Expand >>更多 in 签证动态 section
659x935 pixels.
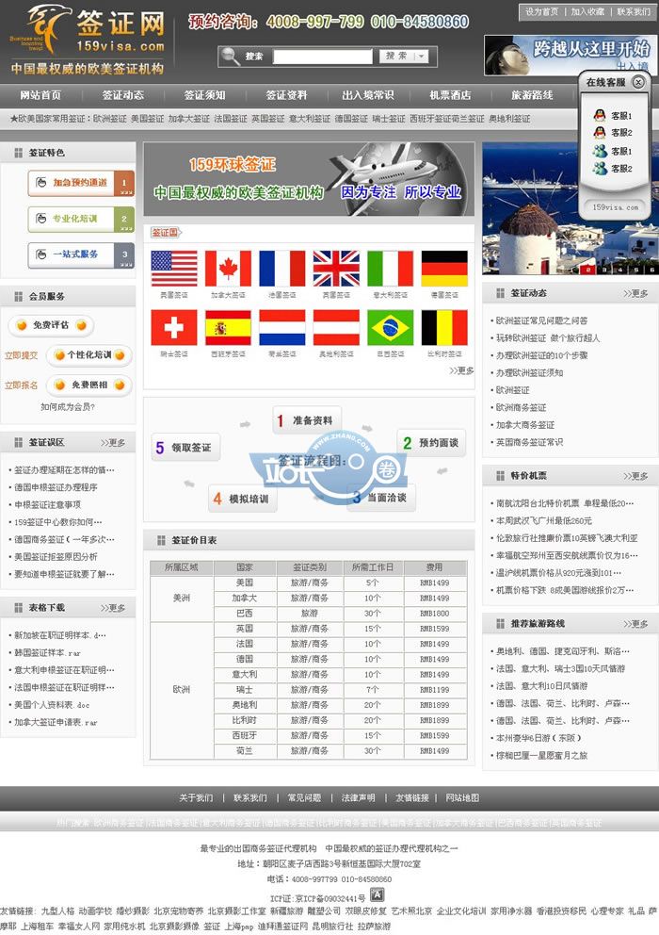[635, 293]
